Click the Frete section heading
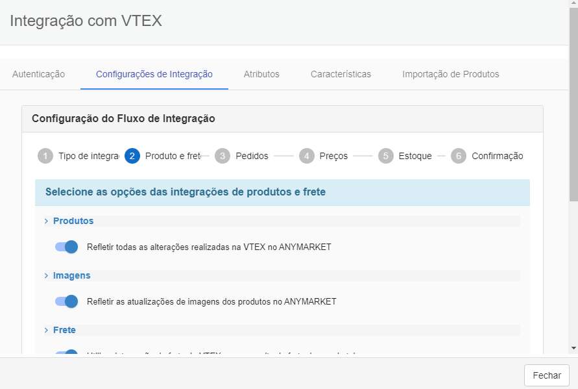The width and height of the screenshot is (578, 389). pos(64,331)
